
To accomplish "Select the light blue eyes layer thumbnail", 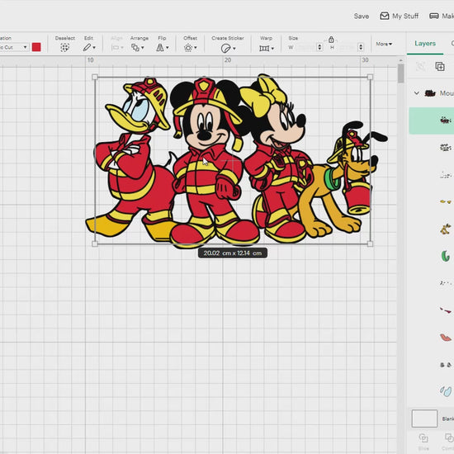I will tap(446, 391).
